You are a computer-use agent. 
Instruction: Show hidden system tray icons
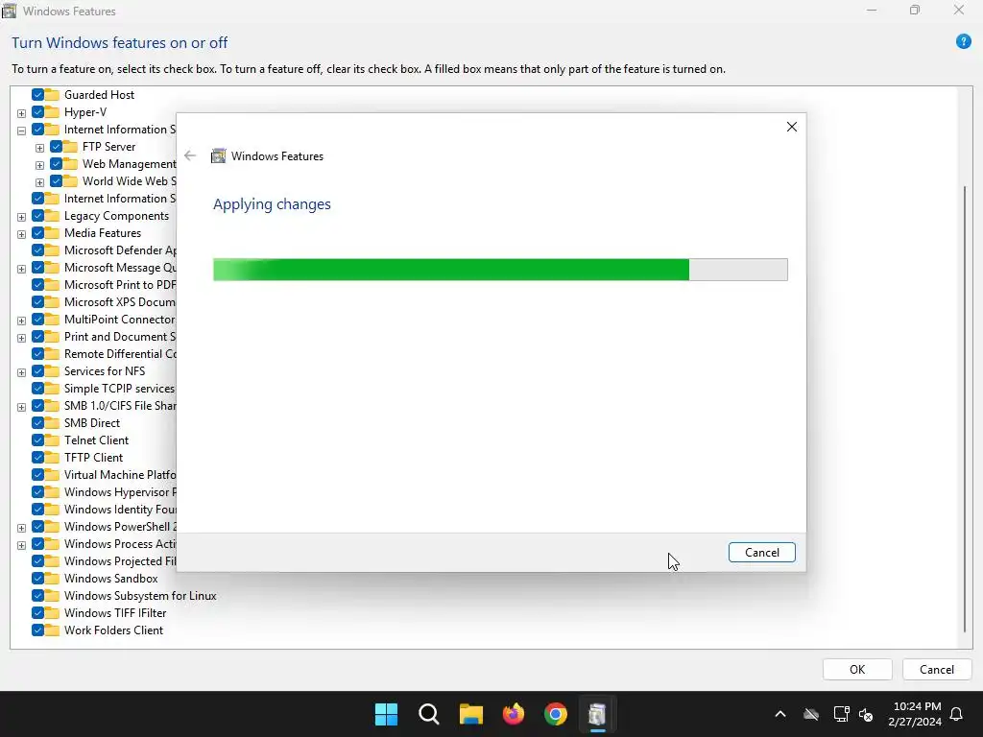(780, 714)
